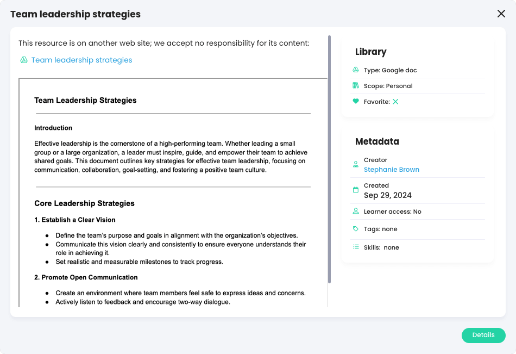516x354 pixels.
Task: Click the Creator person icon
Action: (356, 164)
